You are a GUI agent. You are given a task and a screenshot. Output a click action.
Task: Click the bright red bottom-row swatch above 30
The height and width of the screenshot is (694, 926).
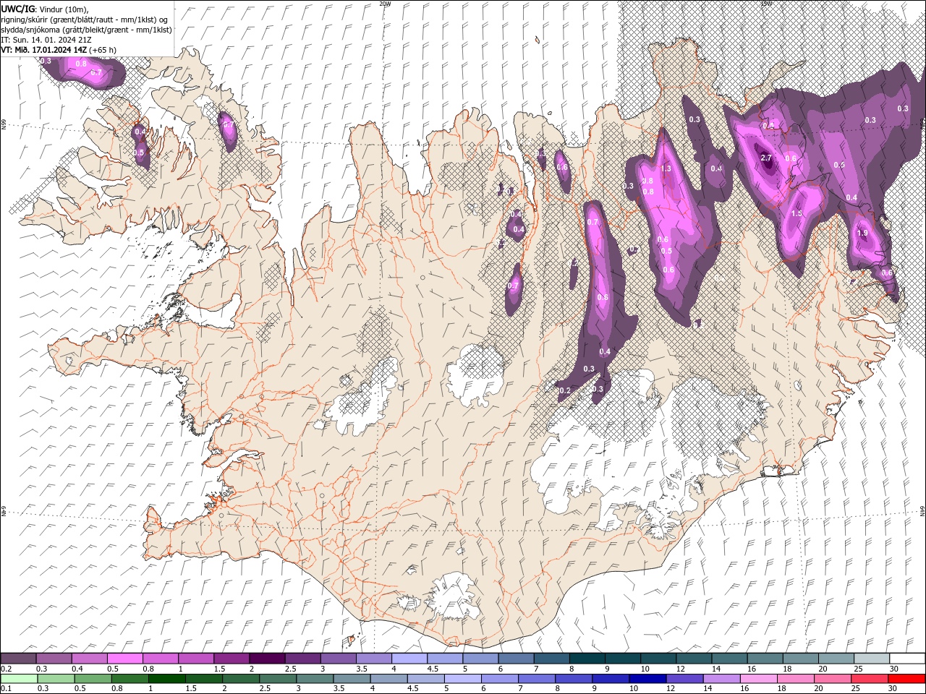(906, 679)
